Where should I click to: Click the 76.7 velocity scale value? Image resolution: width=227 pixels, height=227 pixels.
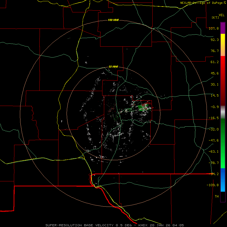click(215, 51)
